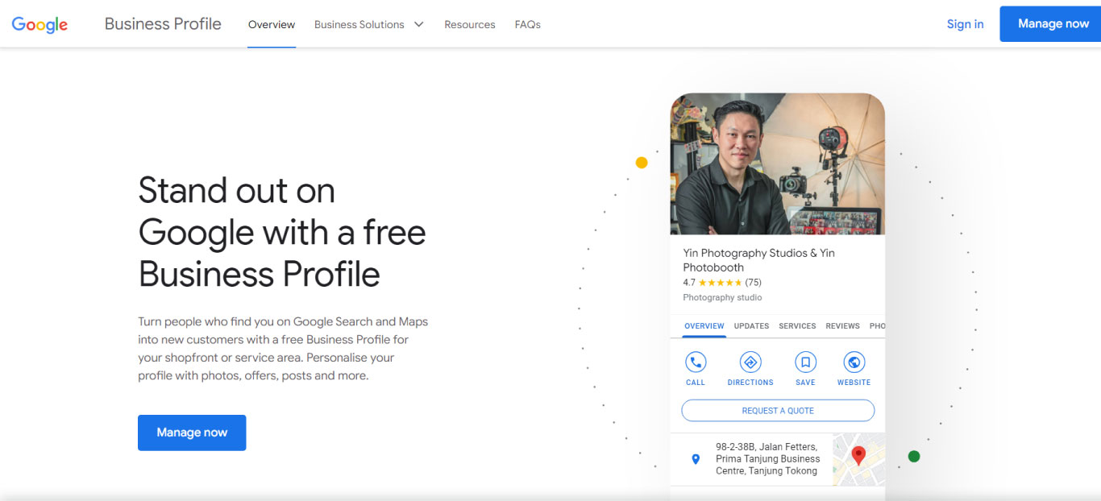Click the (75) review count
The image size is (1101, 501).
[753, 283]
